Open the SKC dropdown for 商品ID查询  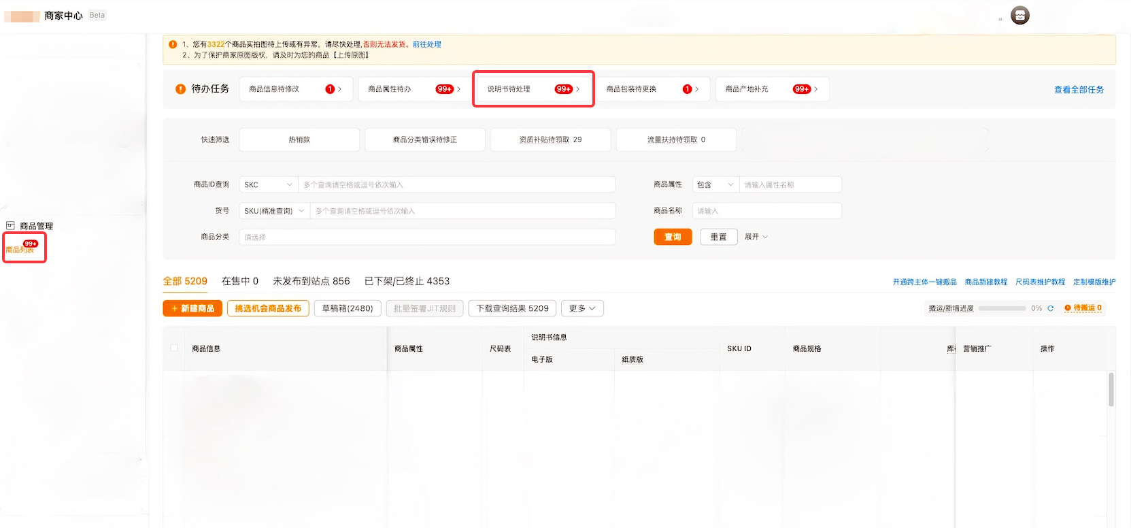[x=268, y=185]
